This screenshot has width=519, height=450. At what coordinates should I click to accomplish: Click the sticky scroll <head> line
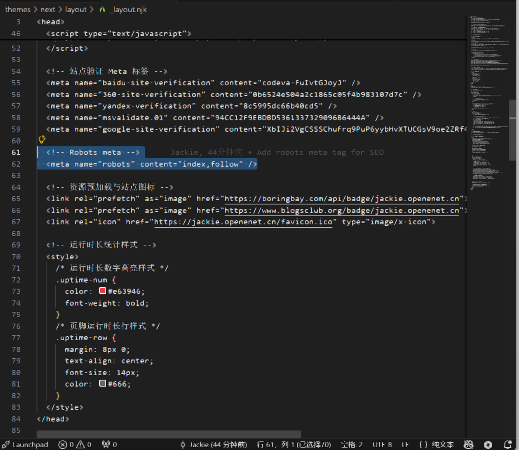51,22
